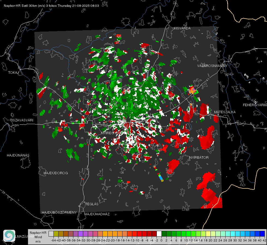Click the swirl logo icon at bottom left
This screenshot has width=267, height=245.
coord(9,236)
